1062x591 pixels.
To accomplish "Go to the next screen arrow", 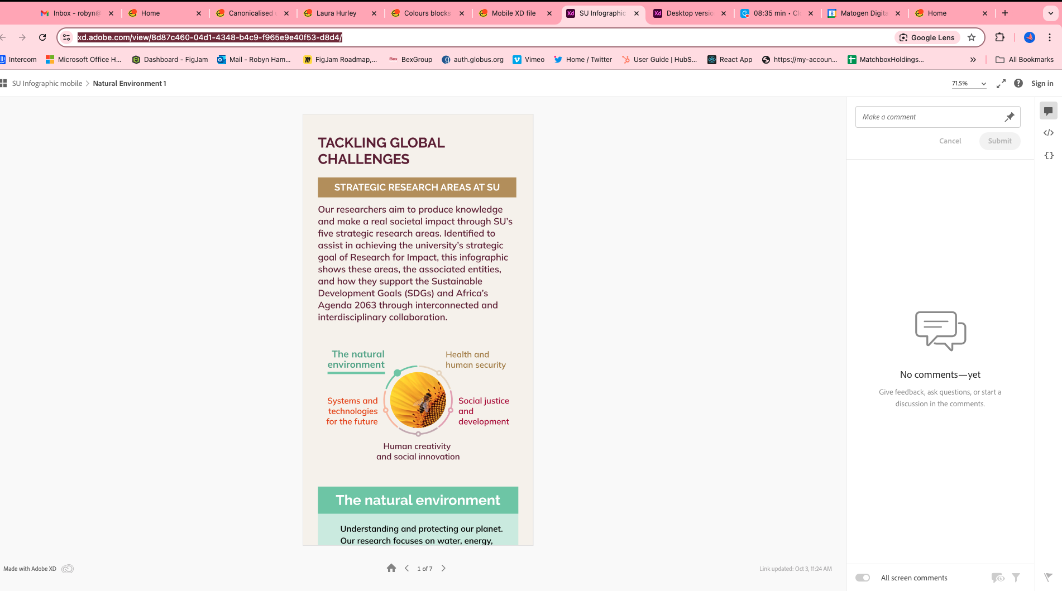I will 443,568.
